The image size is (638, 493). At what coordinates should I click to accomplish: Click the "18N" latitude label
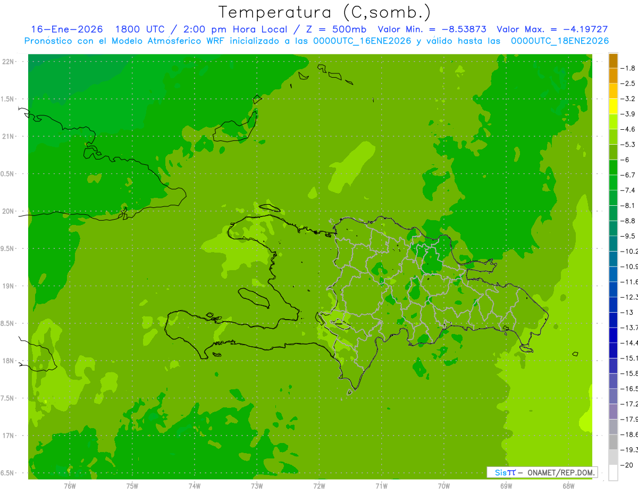click(x=7, y=361)
